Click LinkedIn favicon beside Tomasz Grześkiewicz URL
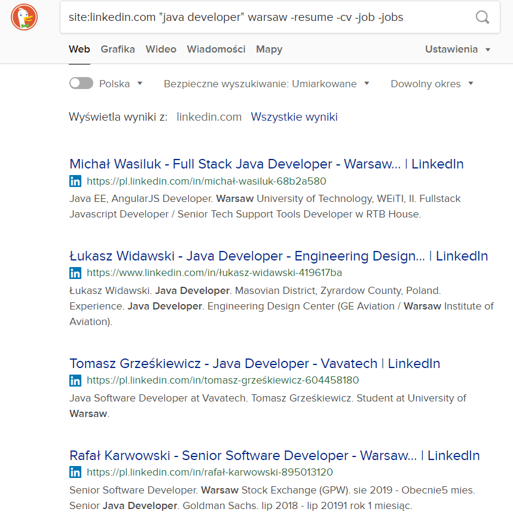Image resolution: width=513 pixels, height=515 pixels. tap(75, 380)
